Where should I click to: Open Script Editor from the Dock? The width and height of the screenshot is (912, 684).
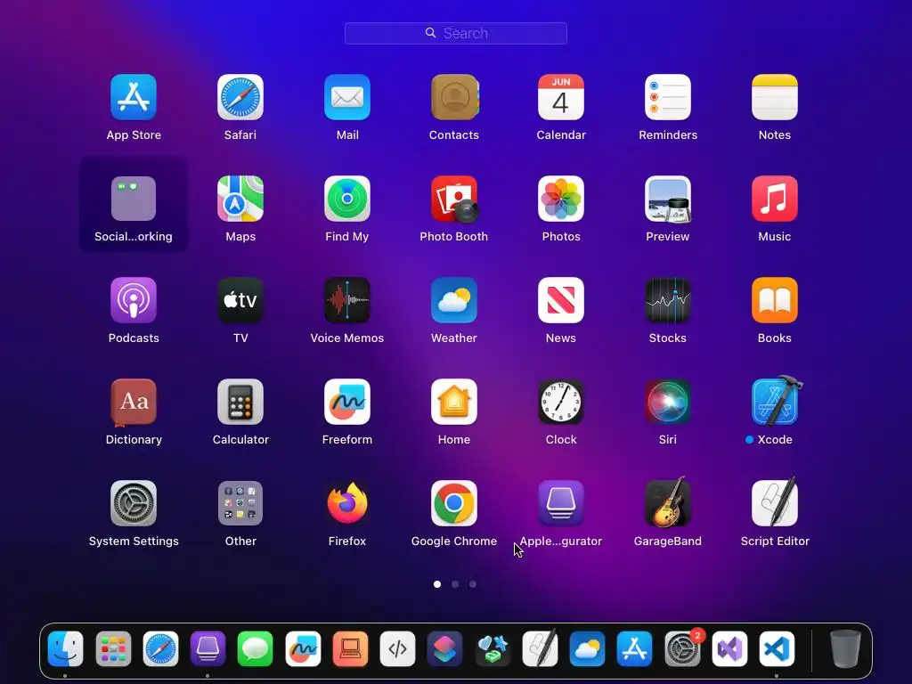coord(540,647)
